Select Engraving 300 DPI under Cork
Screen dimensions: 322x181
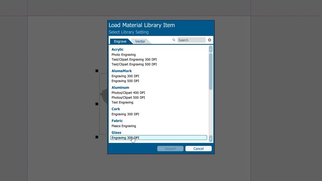[x=125, y=114]
